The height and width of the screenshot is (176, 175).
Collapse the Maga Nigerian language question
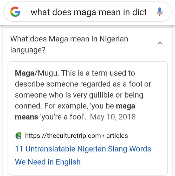click(x=160, y=43)
